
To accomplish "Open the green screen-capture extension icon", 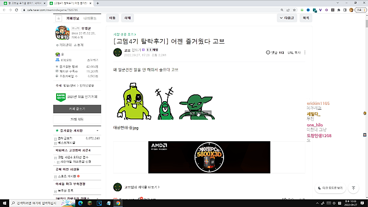I will 302,10.
